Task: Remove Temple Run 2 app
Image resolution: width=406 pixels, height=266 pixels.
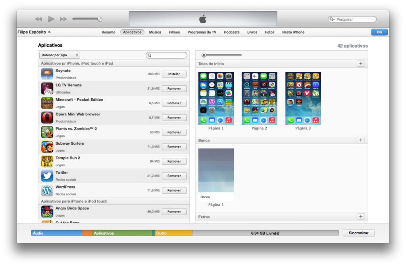Action: [174, 161]
